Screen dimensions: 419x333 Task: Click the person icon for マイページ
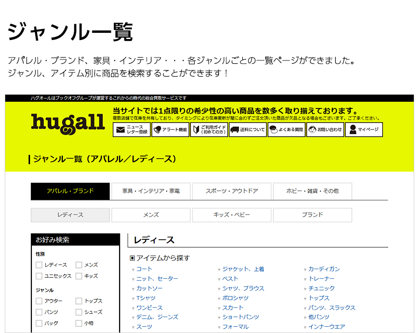353,129
